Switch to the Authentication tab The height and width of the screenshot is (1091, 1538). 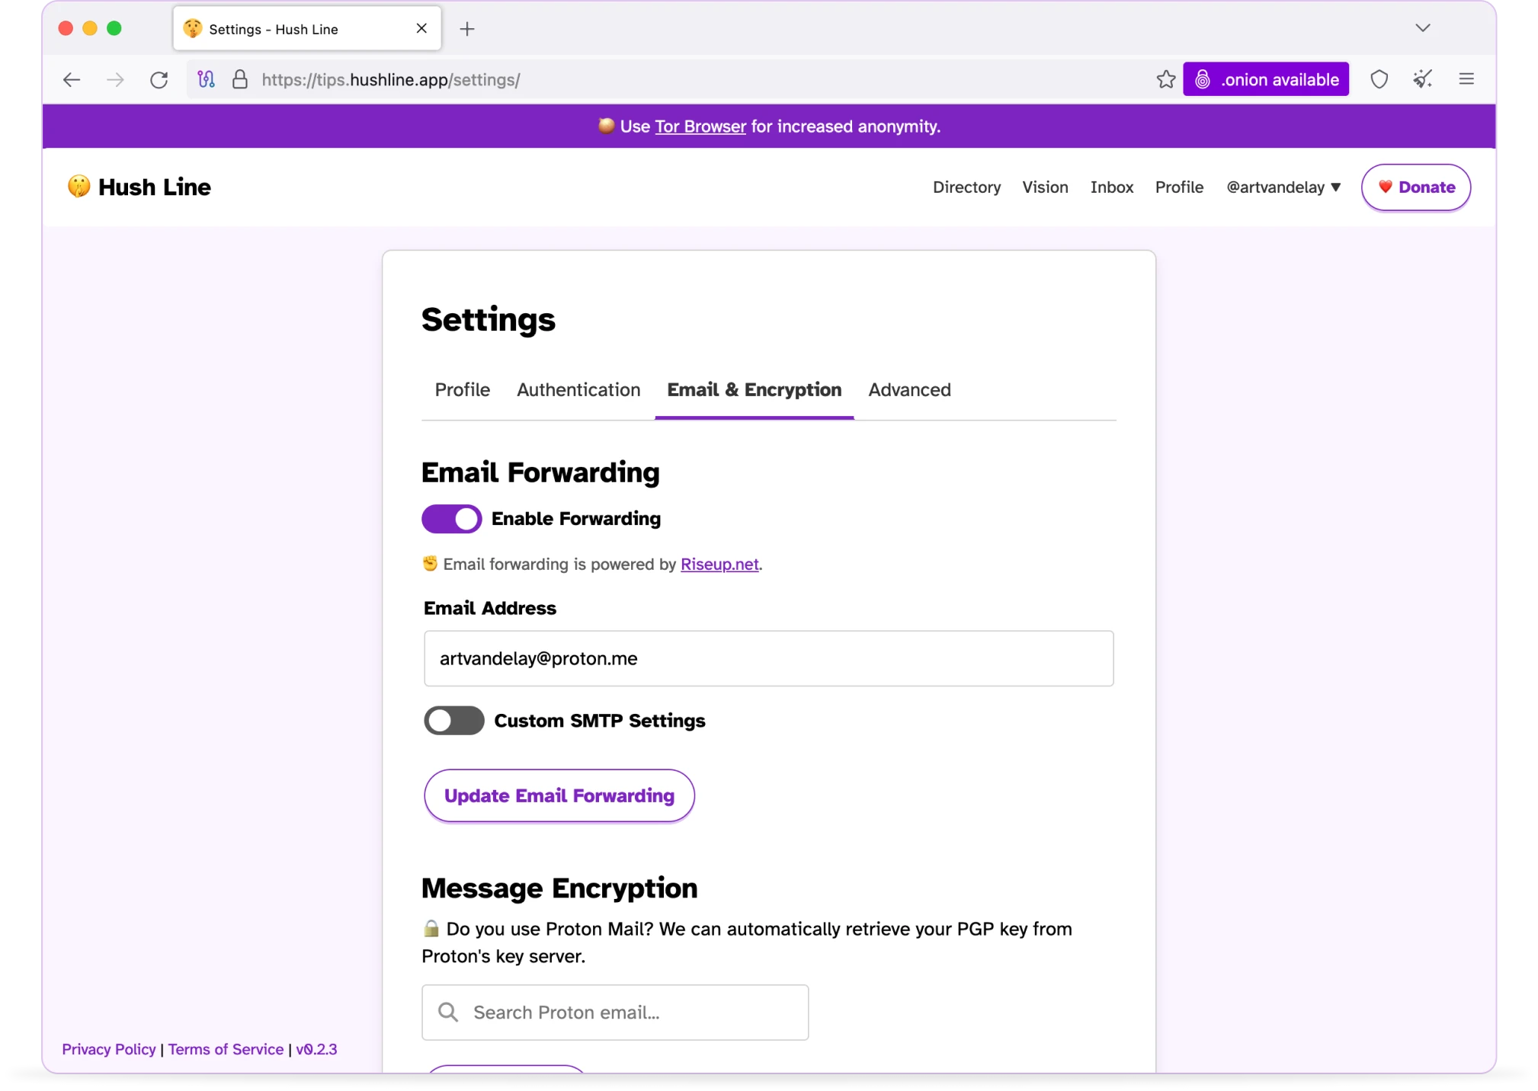click(x=578, y=389)
